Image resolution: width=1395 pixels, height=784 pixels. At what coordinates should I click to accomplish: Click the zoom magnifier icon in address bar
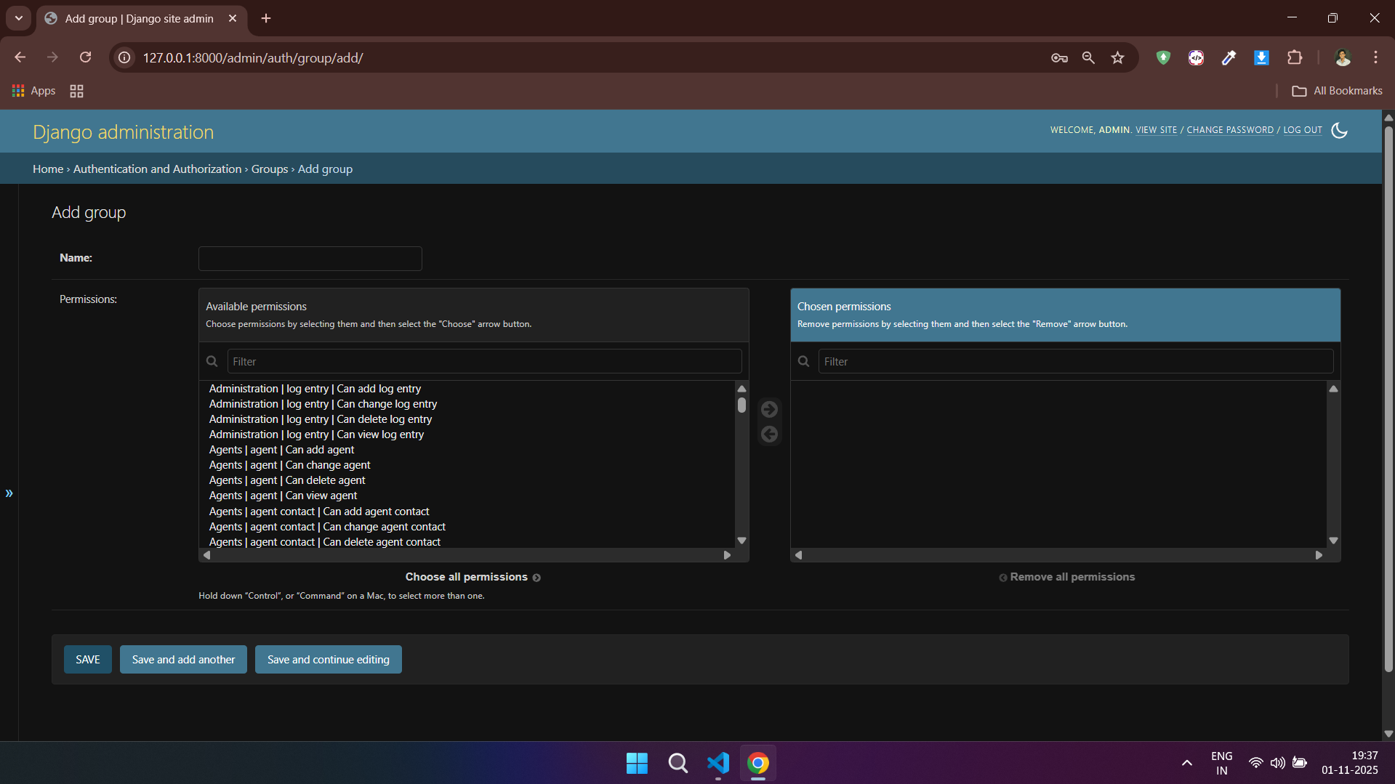(x=1088, y=57)
